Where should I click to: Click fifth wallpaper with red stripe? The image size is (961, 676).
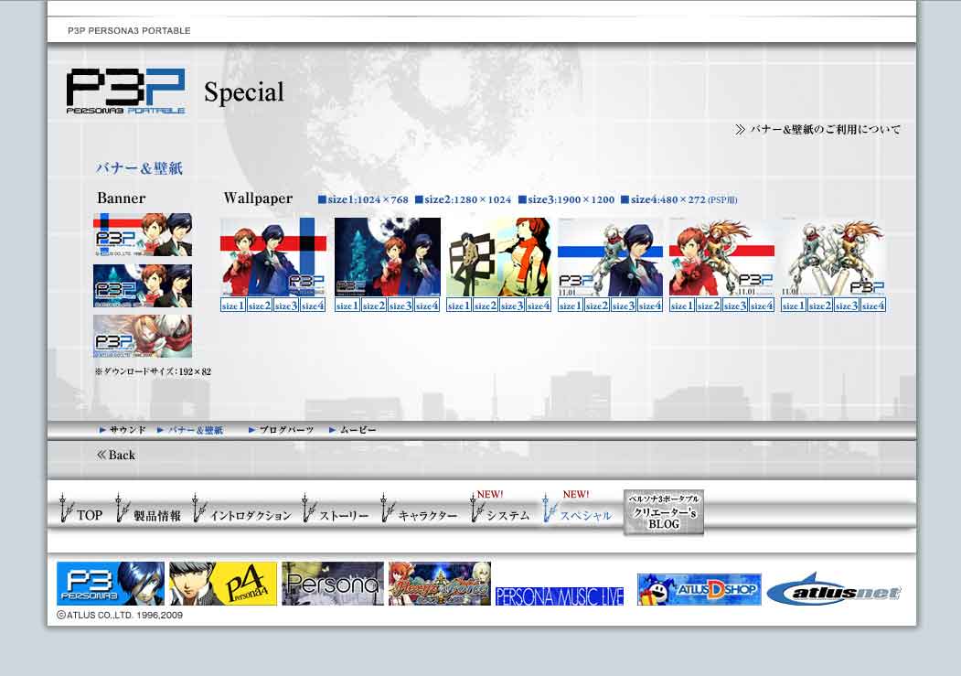[722, 257]
